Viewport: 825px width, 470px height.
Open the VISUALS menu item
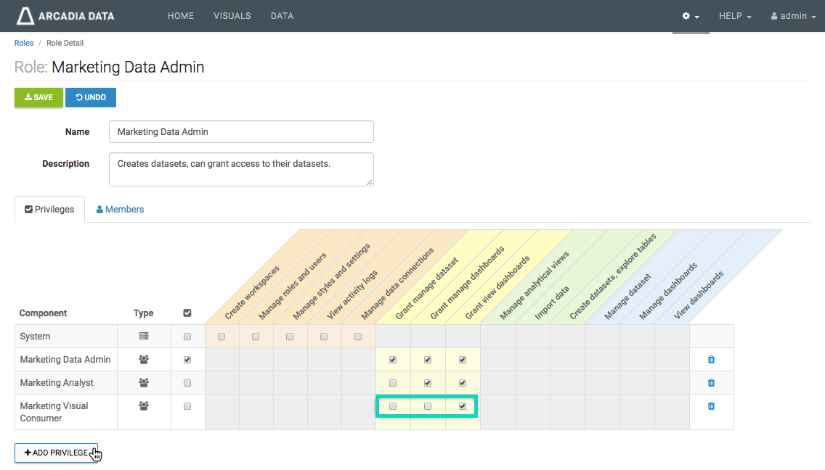pyautogui.click(x=232, y=16)
